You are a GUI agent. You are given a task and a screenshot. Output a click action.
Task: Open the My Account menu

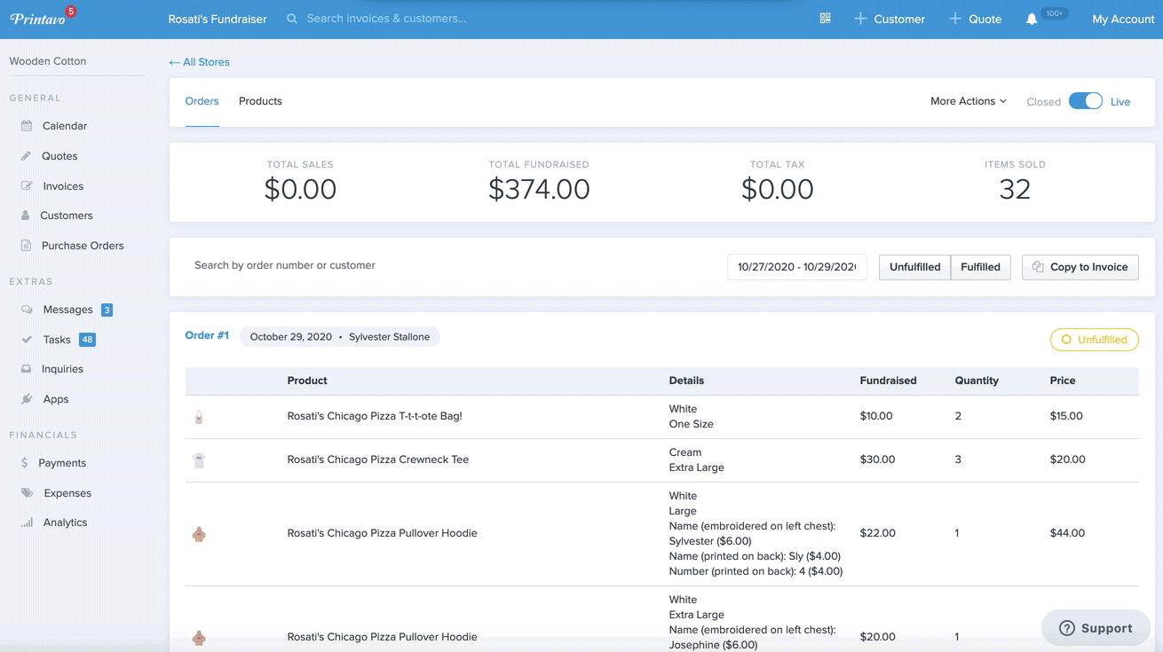(x=1122, y=19)
